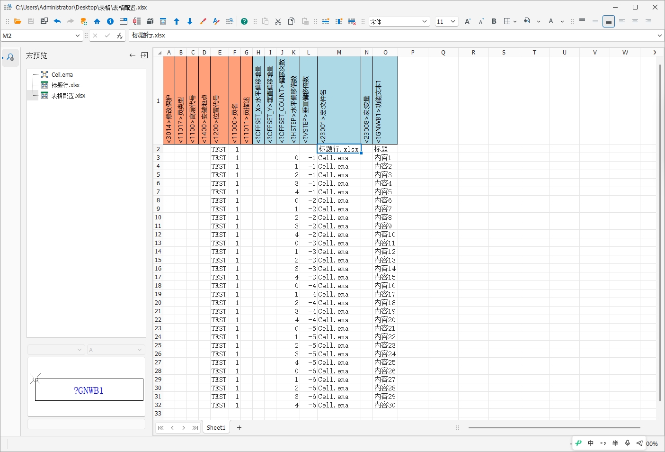Screen dimensions: 665x452
Task: Open the font color dropdown arrow
Action: coord(562,21)
